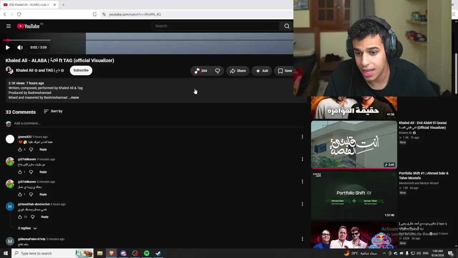Mute the video with the speaker icon
Image resolution: width=458 pixels, height=258 pixels.
point(20,47)
